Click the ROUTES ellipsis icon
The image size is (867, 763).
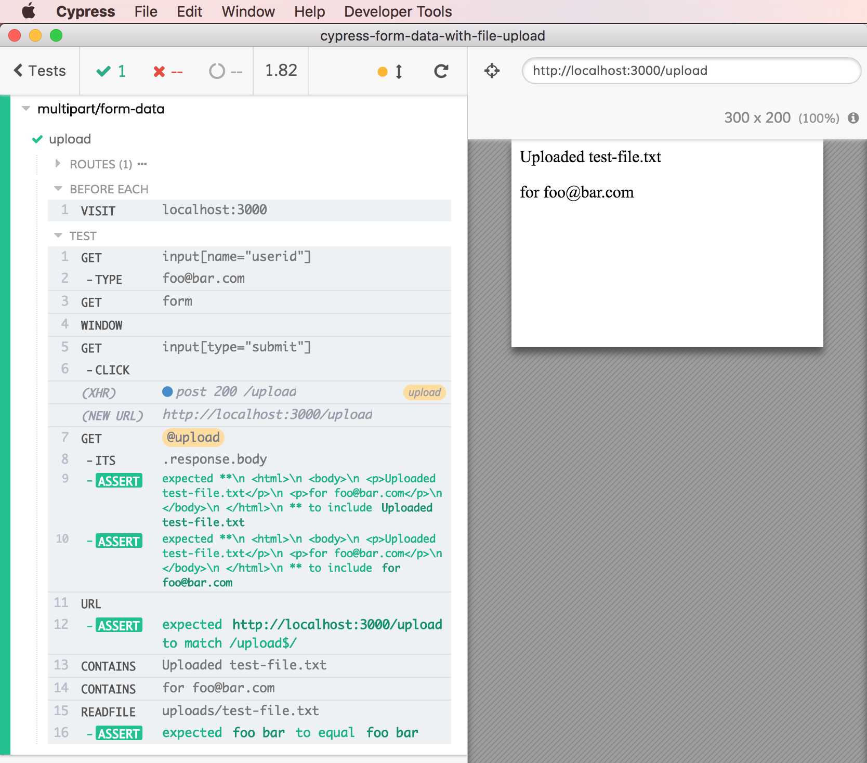pyautogui.click(x=142, y=164)
